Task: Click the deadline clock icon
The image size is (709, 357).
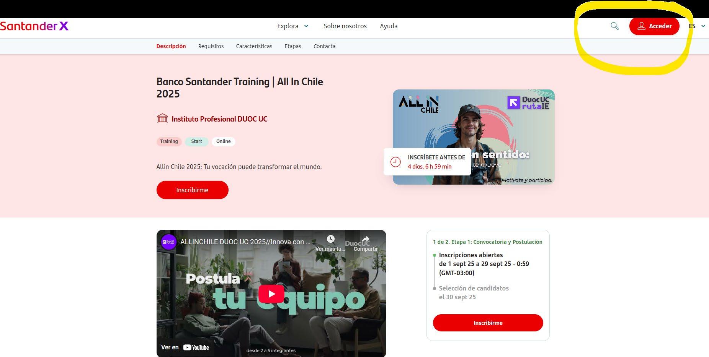Action: 395,162
